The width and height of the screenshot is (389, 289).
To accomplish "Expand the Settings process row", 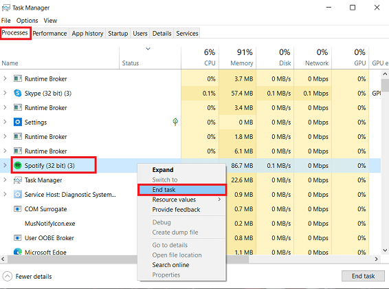I will pos(5,122).
